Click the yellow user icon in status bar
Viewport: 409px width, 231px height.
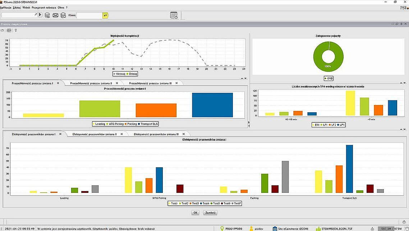pos(251,228)
